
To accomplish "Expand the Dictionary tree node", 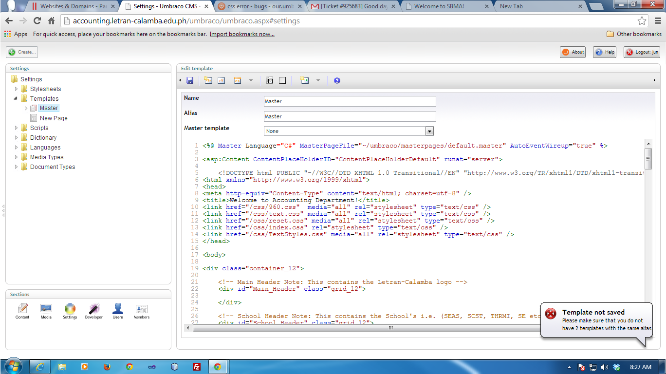I will 16,138.
